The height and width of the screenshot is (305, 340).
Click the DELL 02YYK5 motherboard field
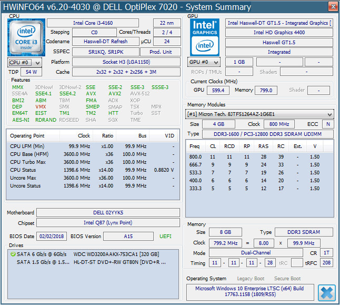(x=108, y=213)
